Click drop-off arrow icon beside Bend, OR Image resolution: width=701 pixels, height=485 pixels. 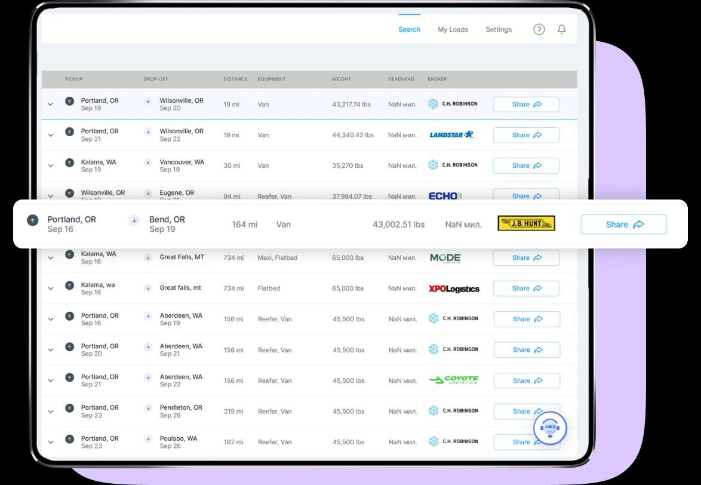pyautogui.click(x=134, y=220)
